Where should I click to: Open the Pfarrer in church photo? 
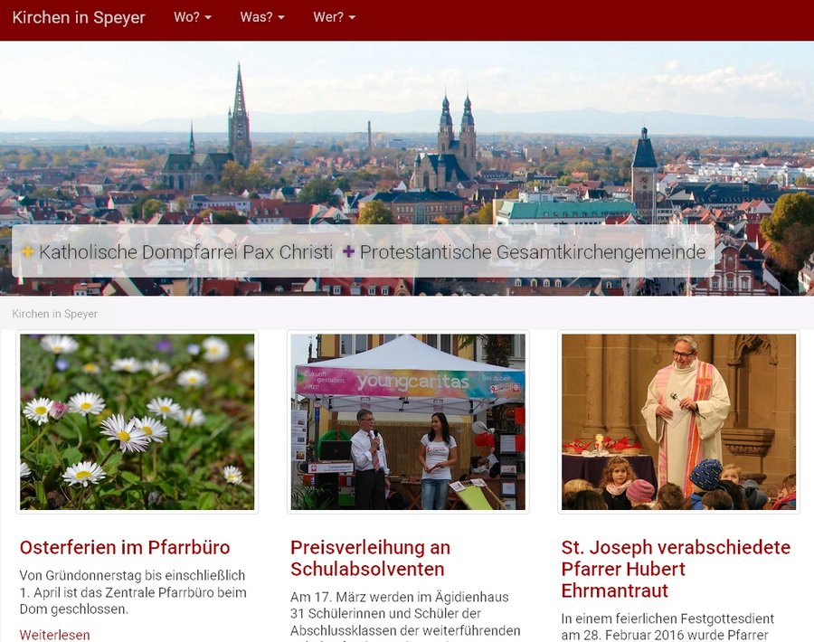click(x=679, y=422)
